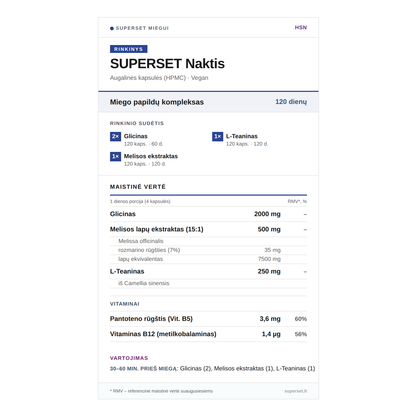
Task: Select the Melisos lapų ekstraktas row
Action: (208, 229)
